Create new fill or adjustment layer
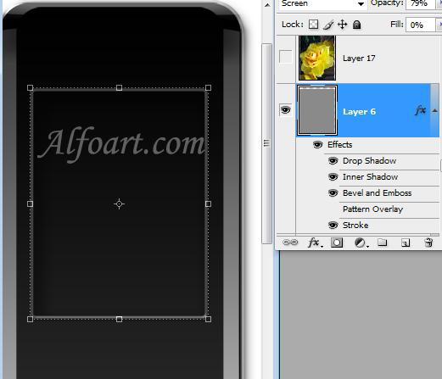442x379 pixels. tap(361, 242)
